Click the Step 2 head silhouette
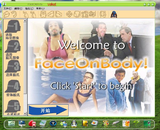This screenshot has height=130, width=160. click(13, 46)
